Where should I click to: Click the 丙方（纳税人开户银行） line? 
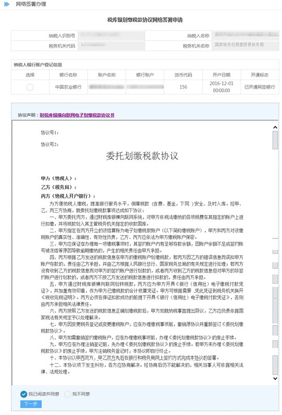pyautogui.click(x=68, y=196)
